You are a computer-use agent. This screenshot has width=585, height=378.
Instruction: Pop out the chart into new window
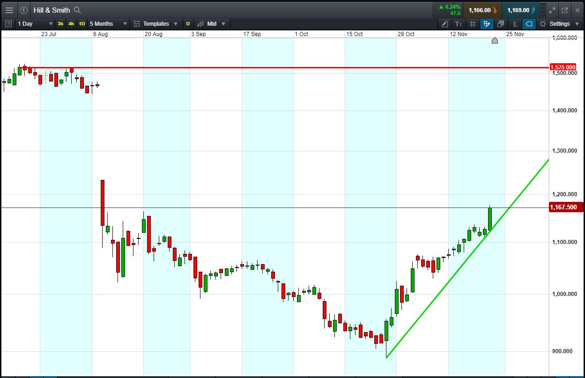click(x=565, y=10)
